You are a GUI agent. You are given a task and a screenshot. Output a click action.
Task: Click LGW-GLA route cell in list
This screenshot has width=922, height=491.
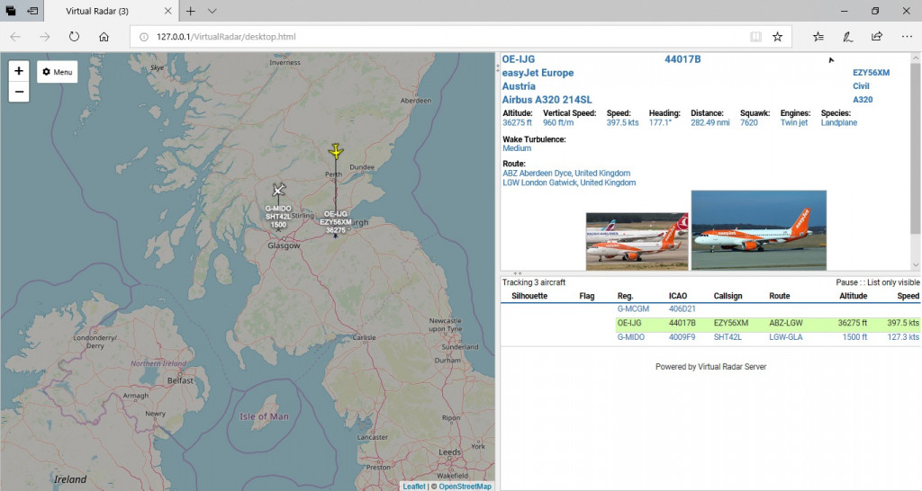785,337
